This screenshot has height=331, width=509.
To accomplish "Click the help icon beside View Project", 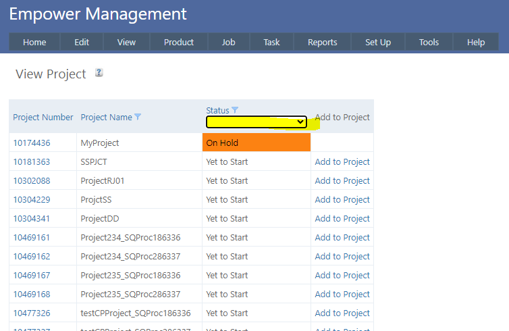I will (x=99, y=73).
